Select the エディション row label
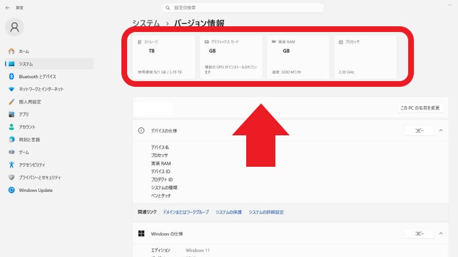The image size is (458, 257). tap(160, 250)
